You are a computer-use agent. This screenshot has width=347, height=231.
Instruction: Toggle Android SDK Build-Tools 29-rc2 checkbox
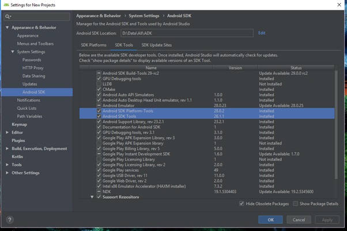[99, 73]
